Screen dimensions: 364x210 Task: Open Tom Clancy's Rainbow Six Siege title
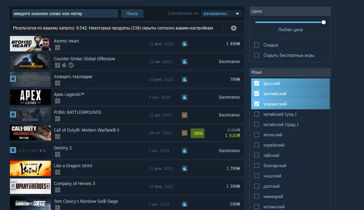[86, 201]
